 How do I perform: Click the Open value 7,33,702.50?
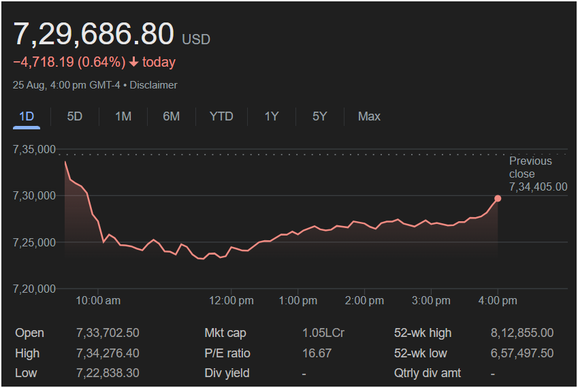(108, 333)
